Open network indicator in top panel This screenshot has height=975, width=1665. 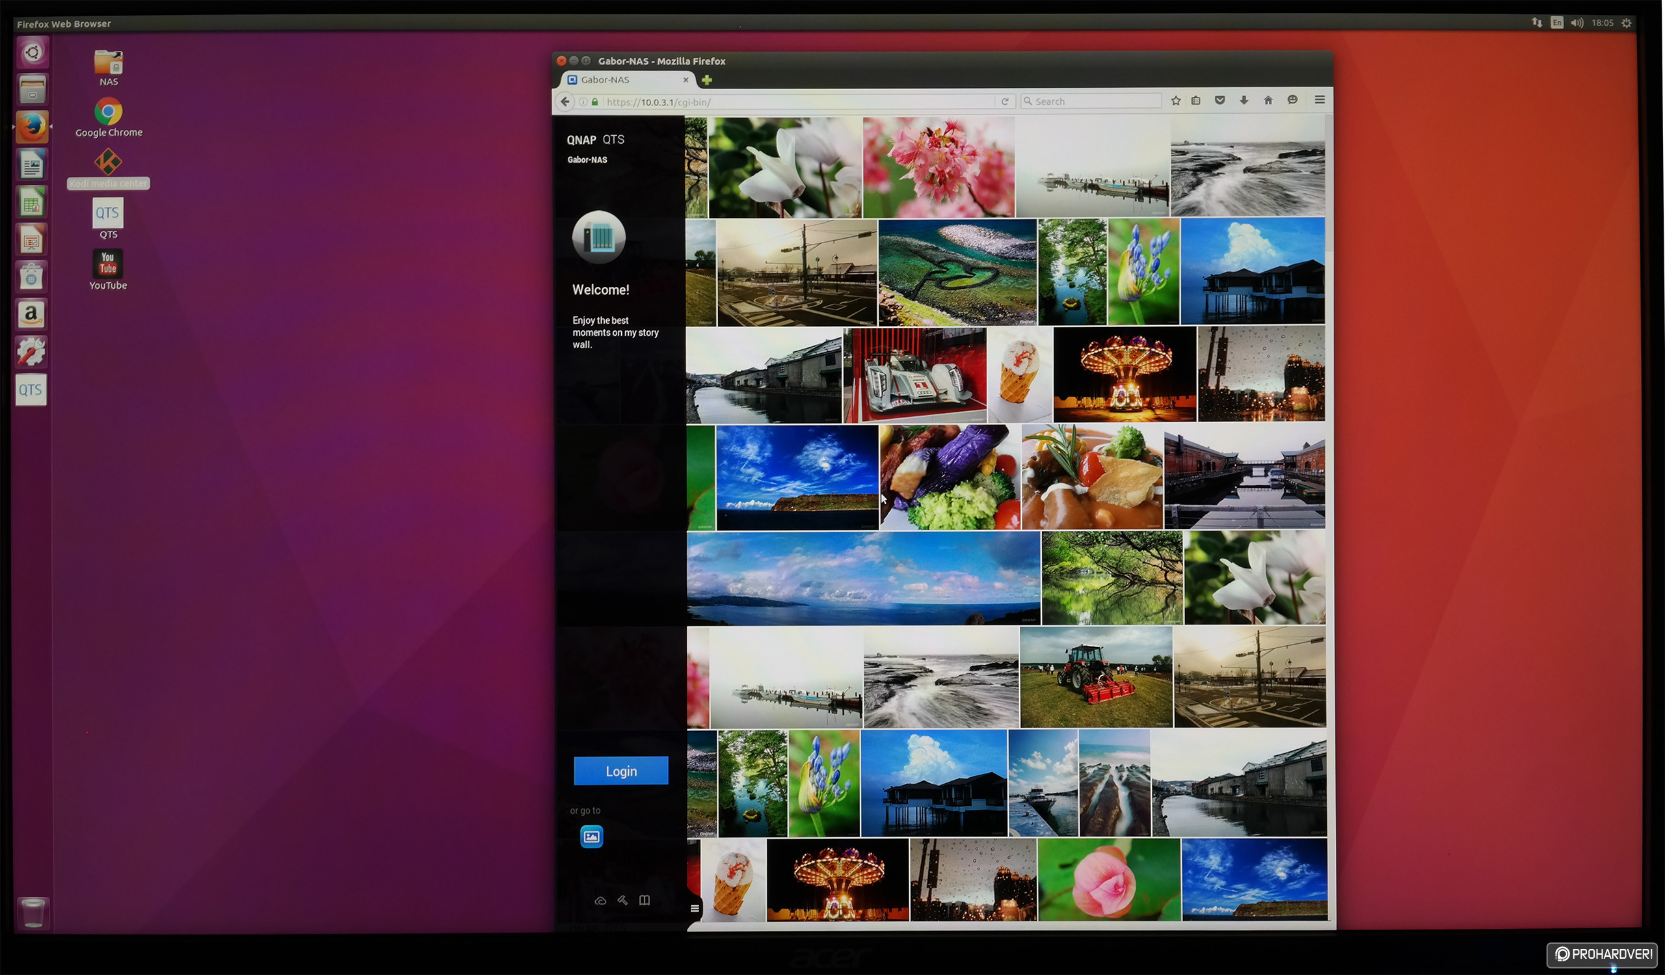(1537, 23)
